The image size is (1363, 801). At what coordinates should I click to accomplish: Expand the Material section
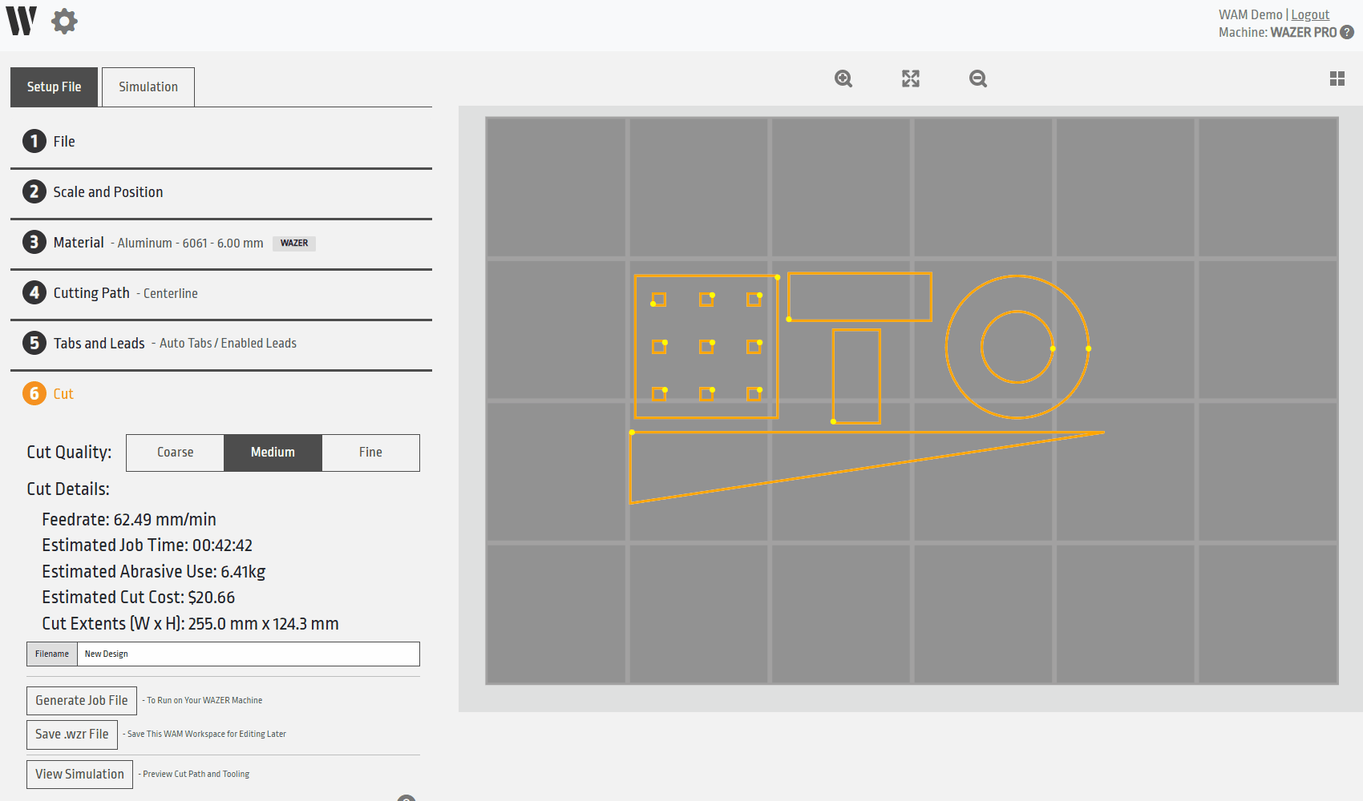tap(79, 243)
